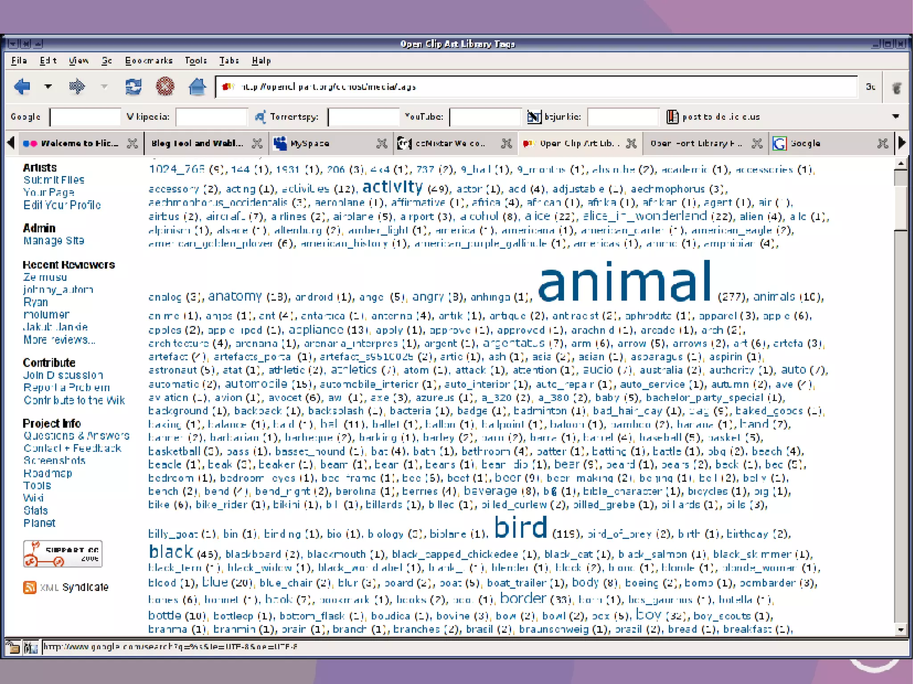Image resolution: width=913 pixels, height=684 pixels.
Task: Focus the Google search toolbar field
Action: 85,117
